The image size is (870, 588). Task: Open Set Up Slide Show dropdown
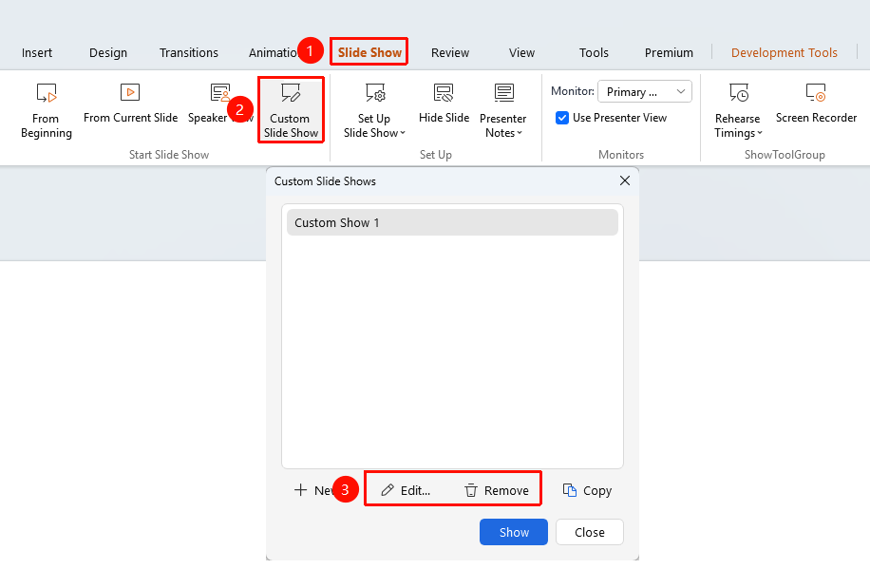[374, 110]
